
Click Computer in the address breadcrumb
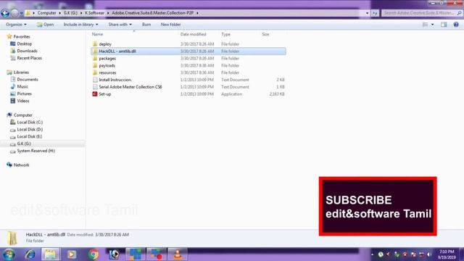click(46, 13)
